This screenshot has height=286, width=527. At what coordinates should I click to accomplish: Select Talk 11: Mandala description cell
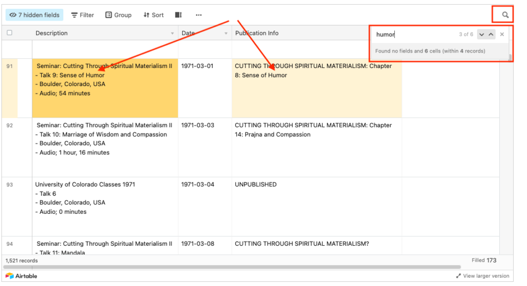pyautogui.click(x=105, y=246)
